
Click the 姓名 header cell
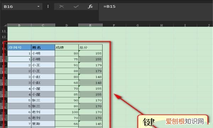tap(43, 48)
